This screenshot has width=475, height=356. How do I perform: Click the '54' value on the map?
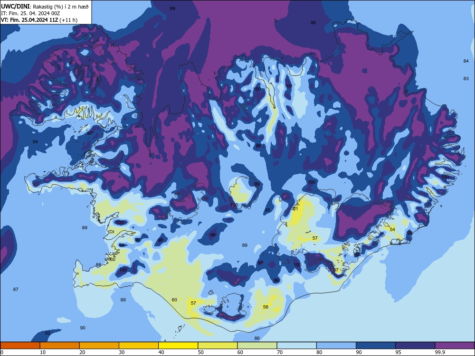point(392,229)
